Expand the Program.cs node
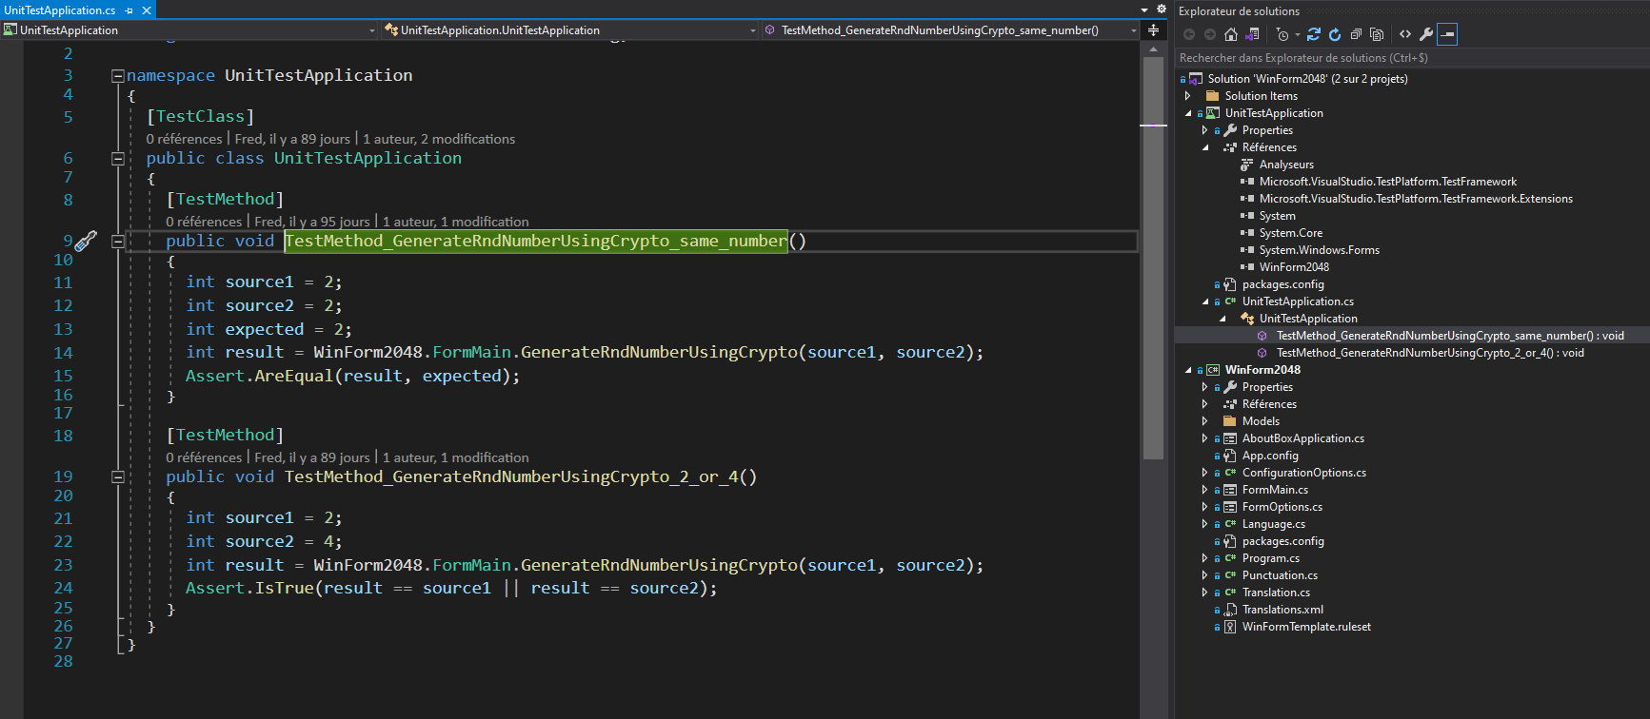This screenshot has height=719, width=1650. click(x=1205, y=558)
